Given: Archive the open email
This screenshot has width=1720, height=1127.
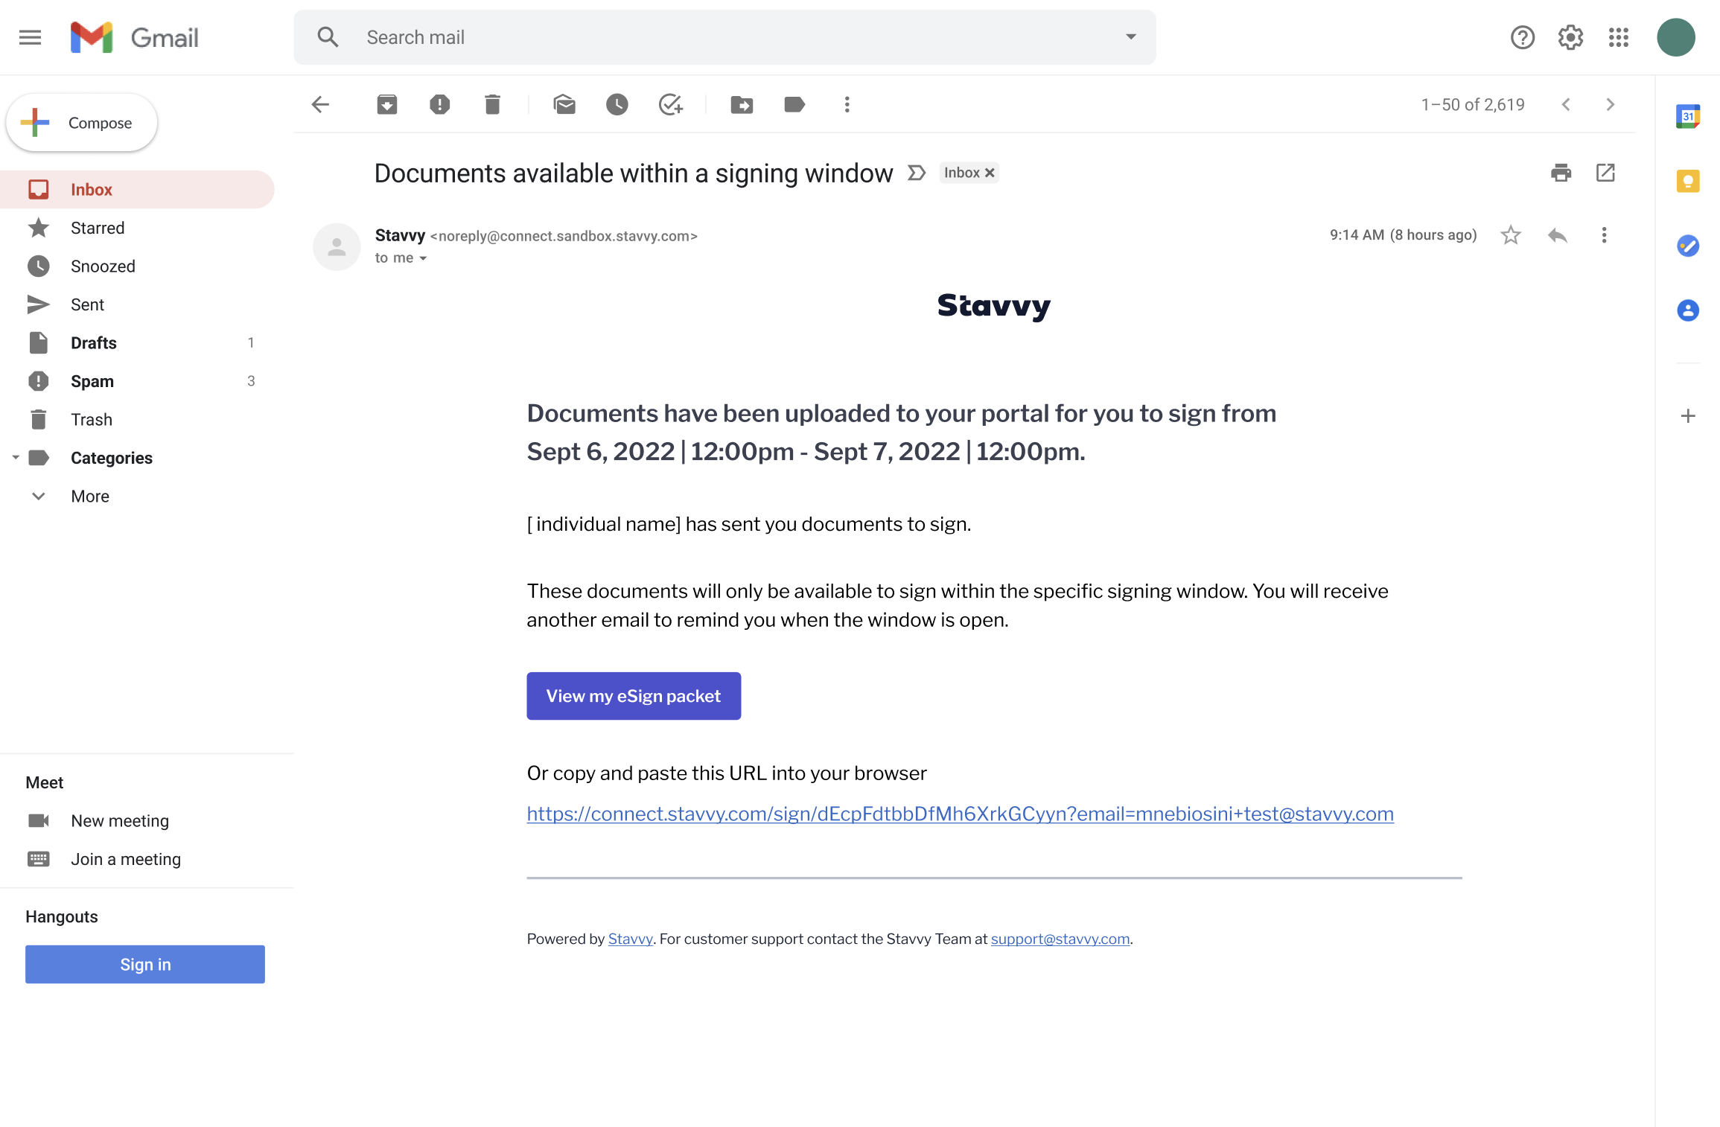Looking at the screenshot, I should click(x=386, y=104).
